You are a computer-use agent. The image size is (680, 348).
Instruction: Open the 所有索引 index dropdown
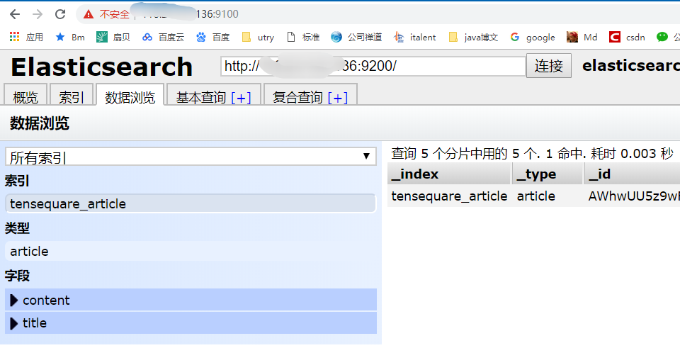[x=191, y=157]
